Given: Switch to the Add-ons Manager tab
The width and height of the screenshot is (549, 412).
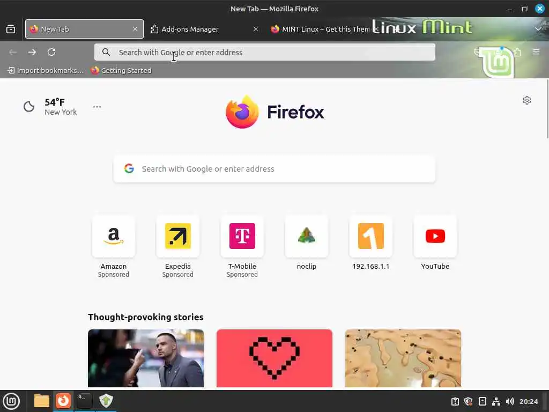Looking at the screenshot, I should pyautogui.click(x=205, y=29).
